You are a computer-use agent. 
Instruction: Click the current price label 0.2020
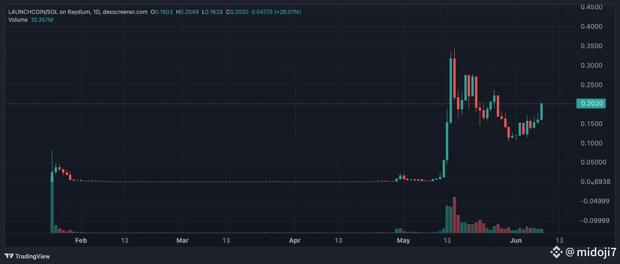[590, 104]
